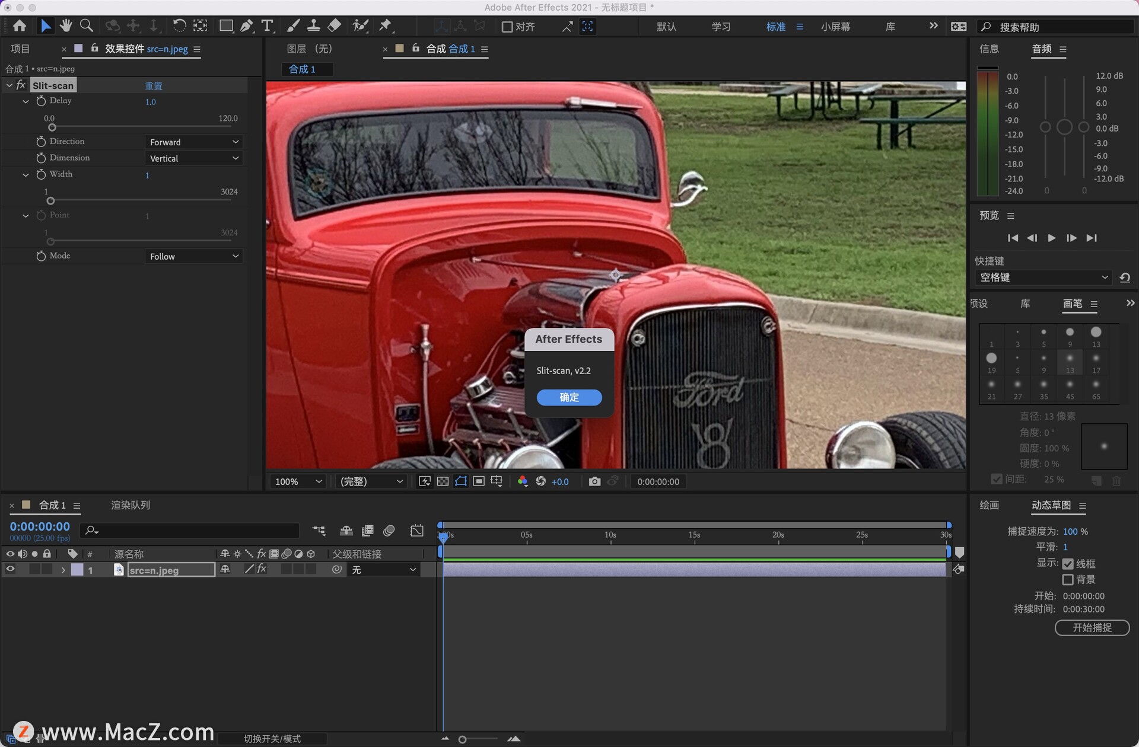Take a snapshot with camera icon
Viewport: 1139px width, 747px height.
pos(594,481)
